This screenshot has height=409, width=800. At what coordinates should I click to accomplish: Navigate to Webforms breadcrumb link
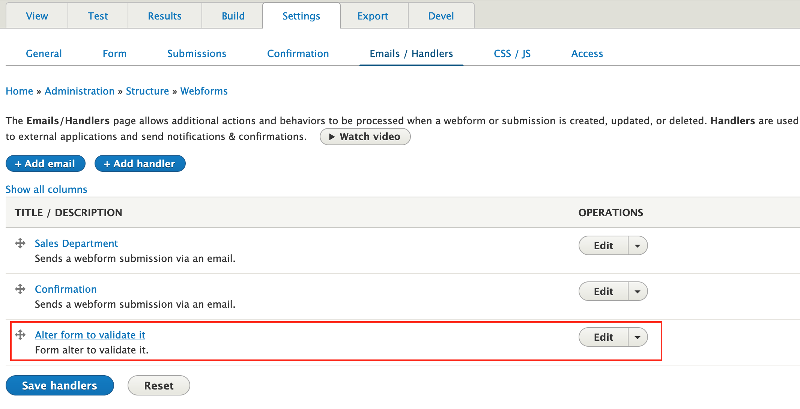204,91
